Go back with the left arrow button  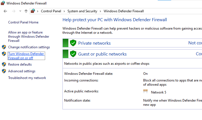[x=5, y=11]
